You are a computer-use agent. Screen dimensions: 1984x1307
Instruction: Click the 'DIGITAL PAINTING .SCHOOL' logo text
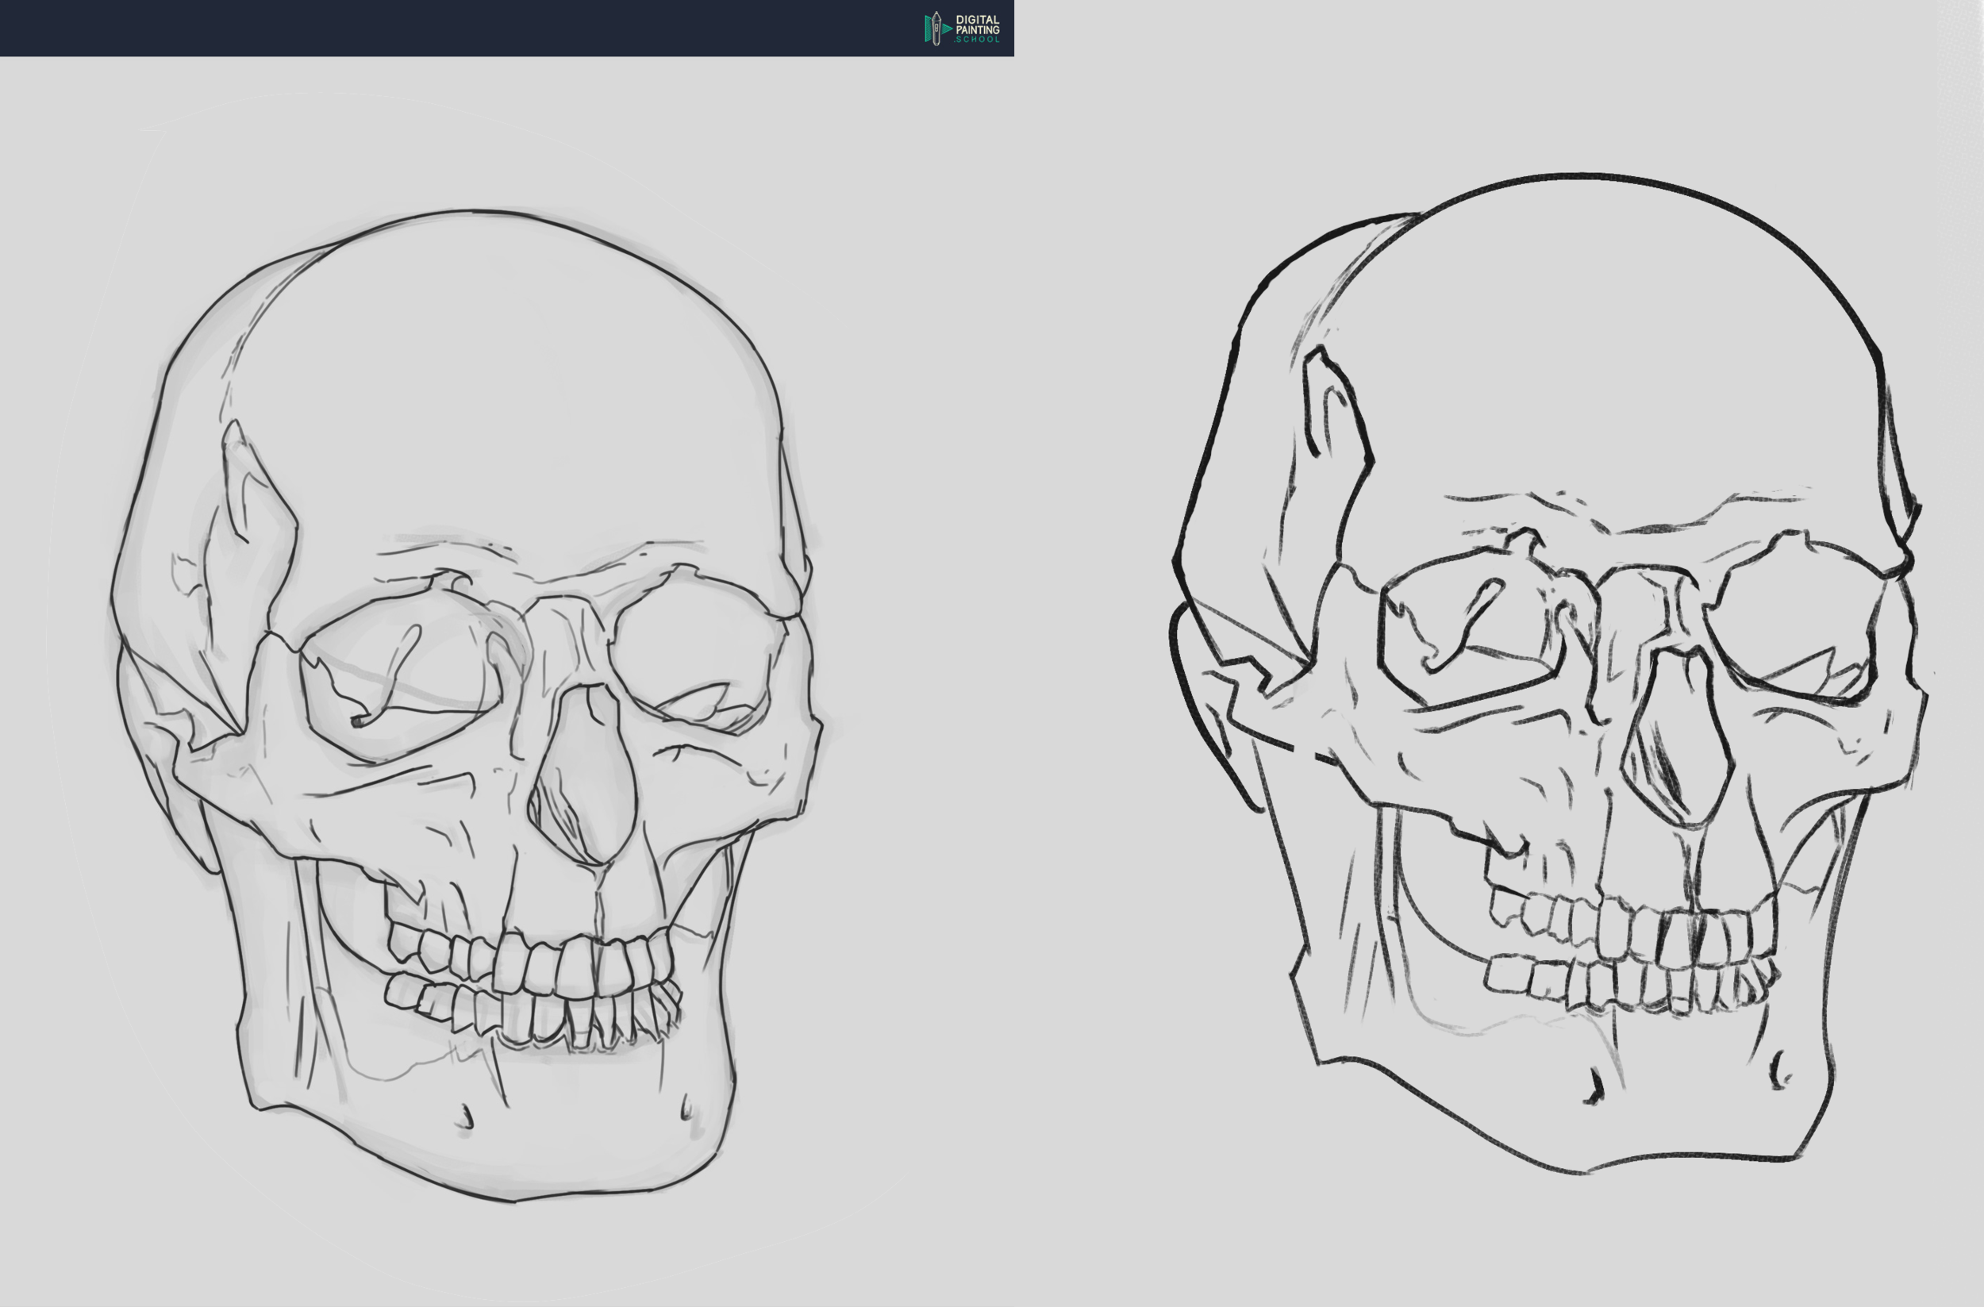point(977,29)
